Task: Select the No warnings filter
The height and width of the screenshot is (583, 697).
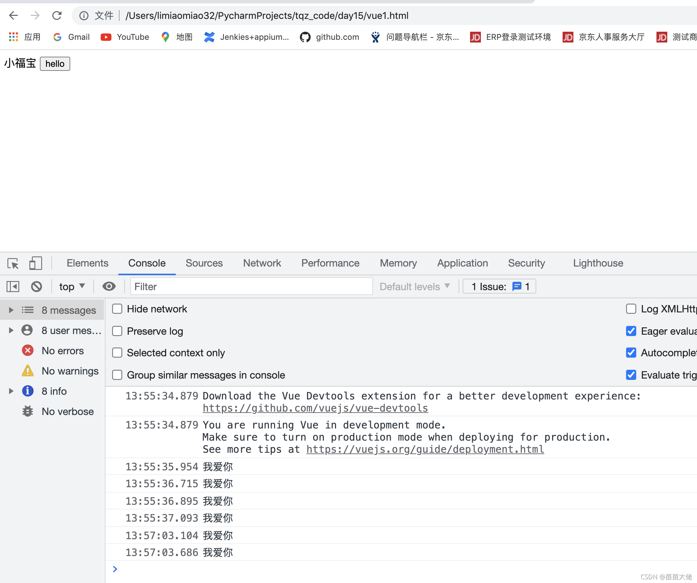Action: click(x=60, y=371)
